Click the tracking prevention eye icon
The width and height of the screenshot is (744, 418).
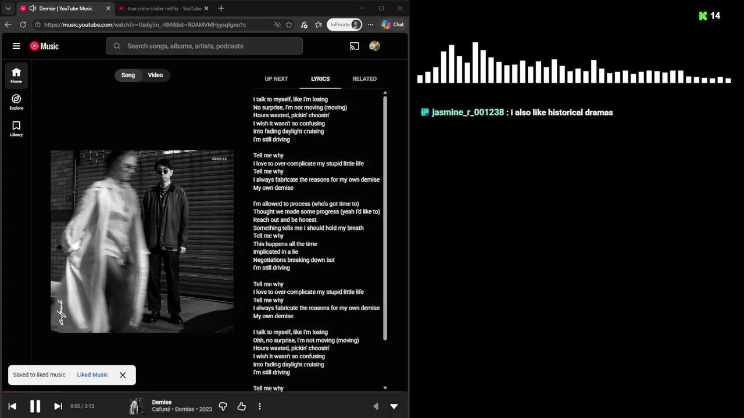coord(277,24)
